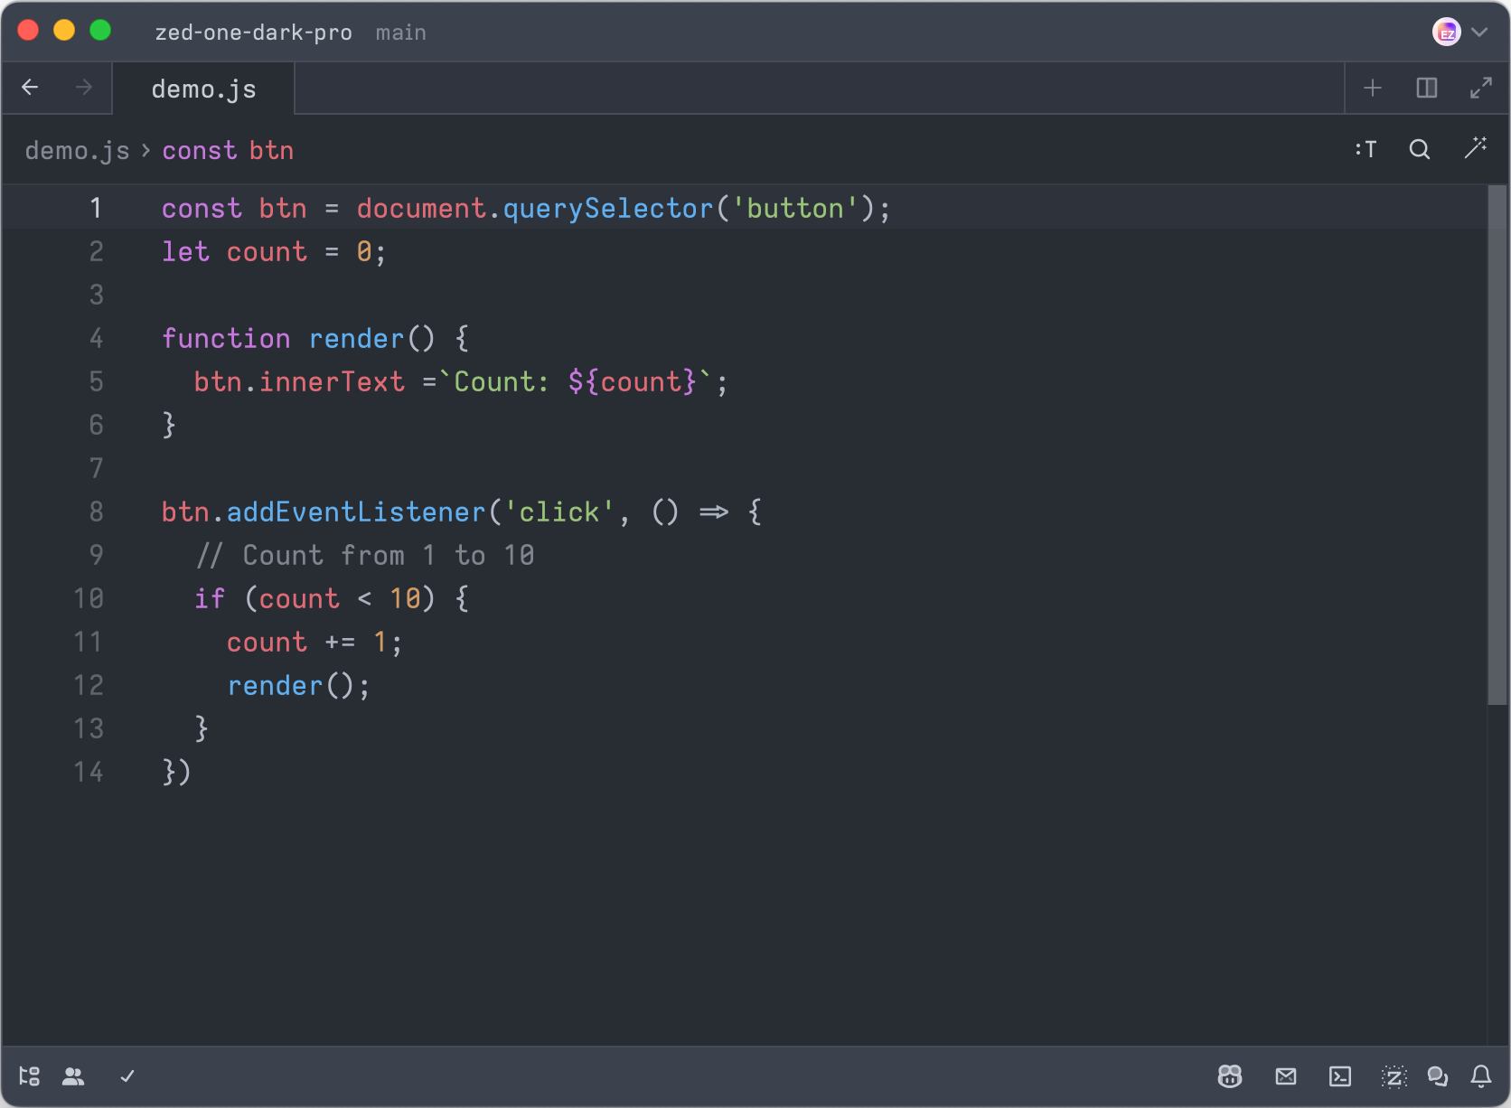Image resolution: width=1511 pixels, height=1108 pixels.
Task: Click the editor vertical scrollbar thumb
Action: (1497, 445)
